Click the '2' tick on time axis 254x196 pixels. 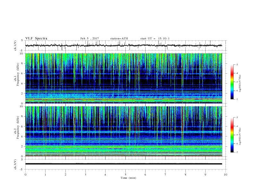point(65,175)
